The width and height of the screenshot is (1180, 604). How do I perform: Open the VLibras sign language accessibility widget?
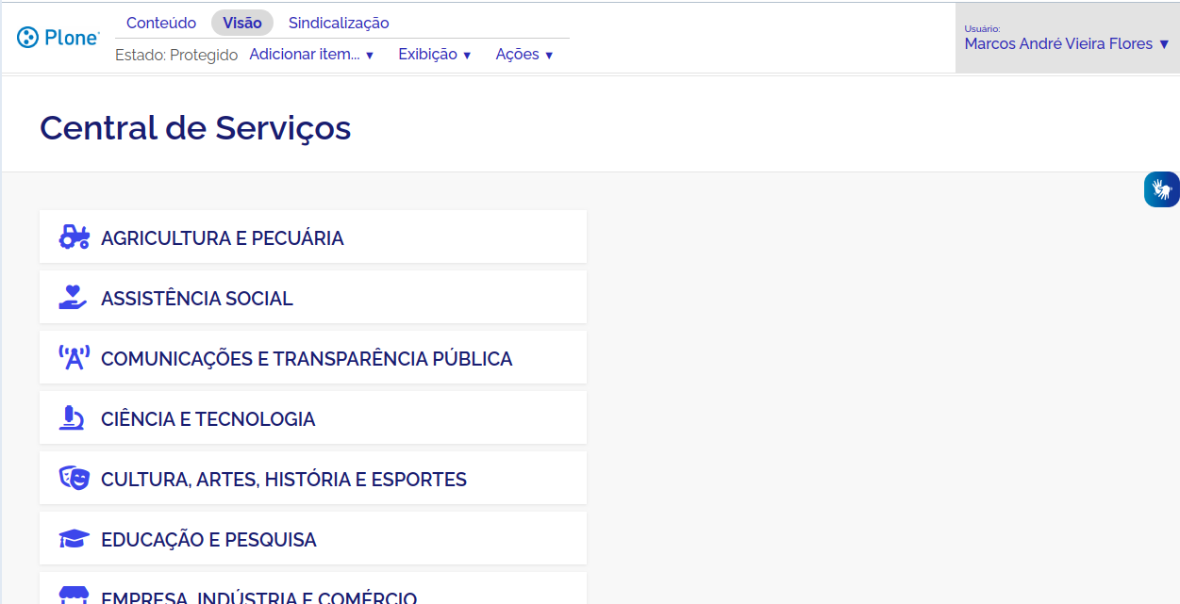1161,189
